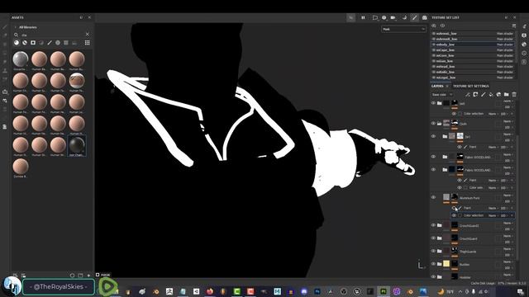Toggle visibility of Aluminium Pure layer
The height and width of the screenshot is (297, 529).
(x=433, y=197)
